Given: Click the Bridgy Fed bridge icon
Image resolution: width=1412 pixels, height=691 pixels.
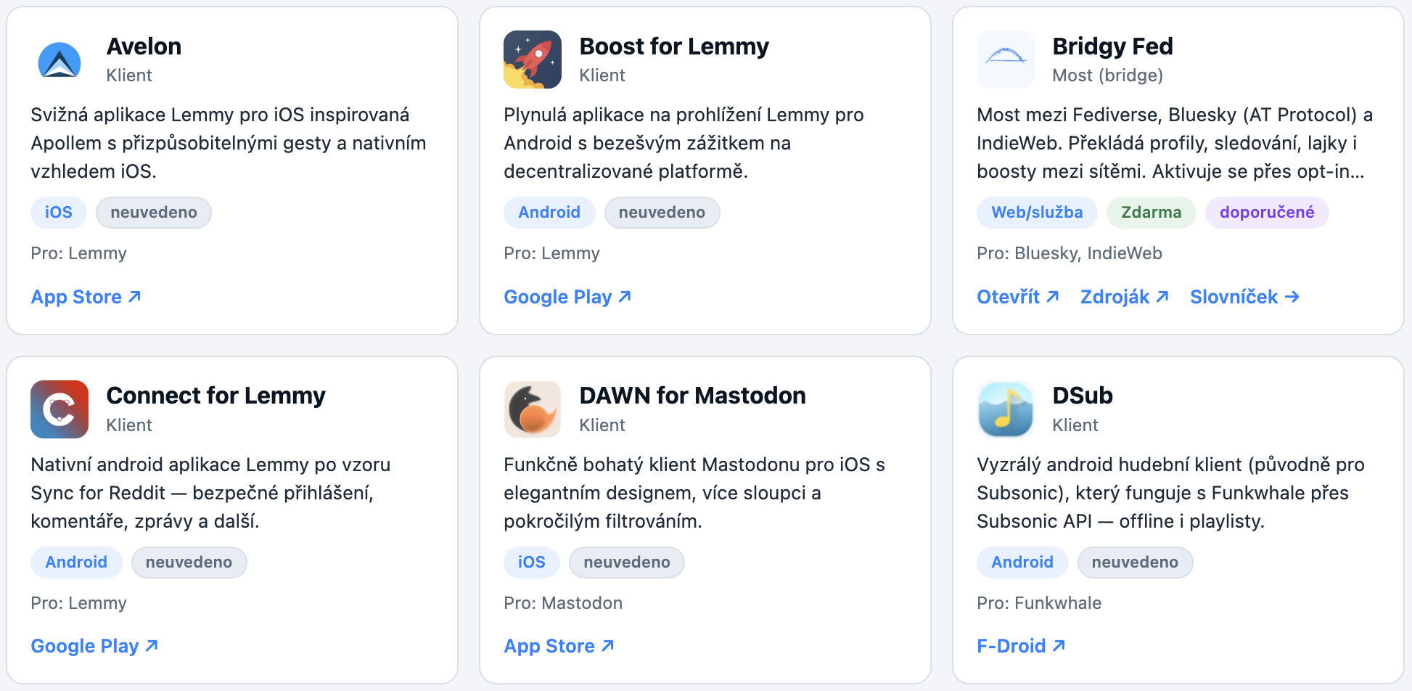Looking at the screenshot, I should tap(1006, 60).
